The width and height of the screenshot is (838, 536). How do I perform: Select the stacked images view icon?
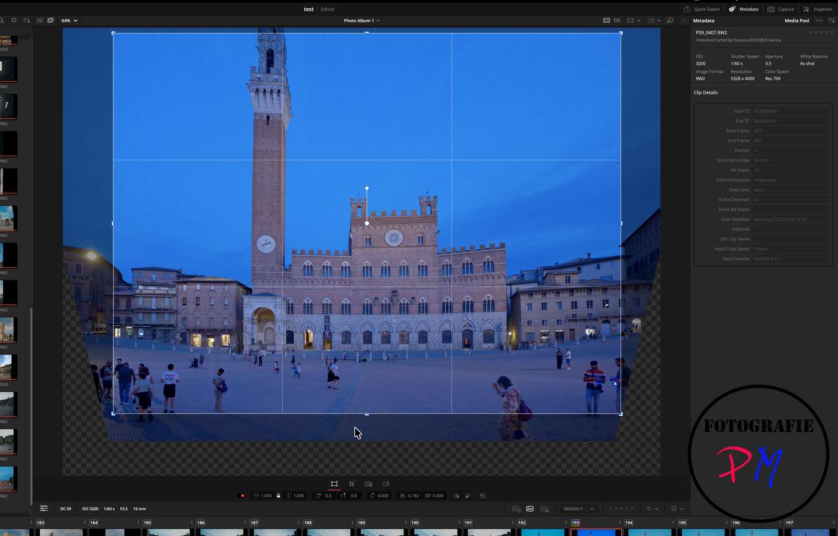(50, 20)
